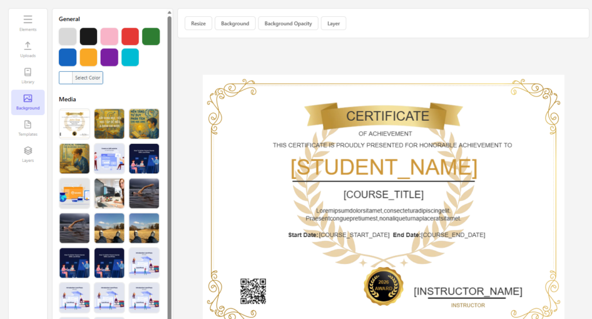Click the Resize button
592x319 pixels.
198,24
